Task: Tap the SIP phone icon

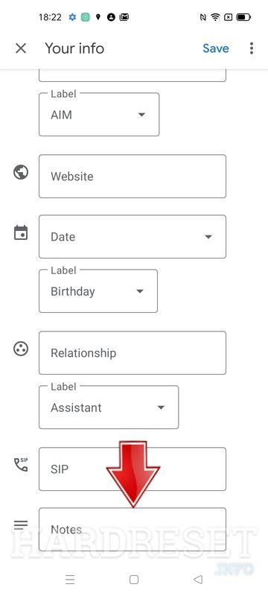Action: [21, 464]
